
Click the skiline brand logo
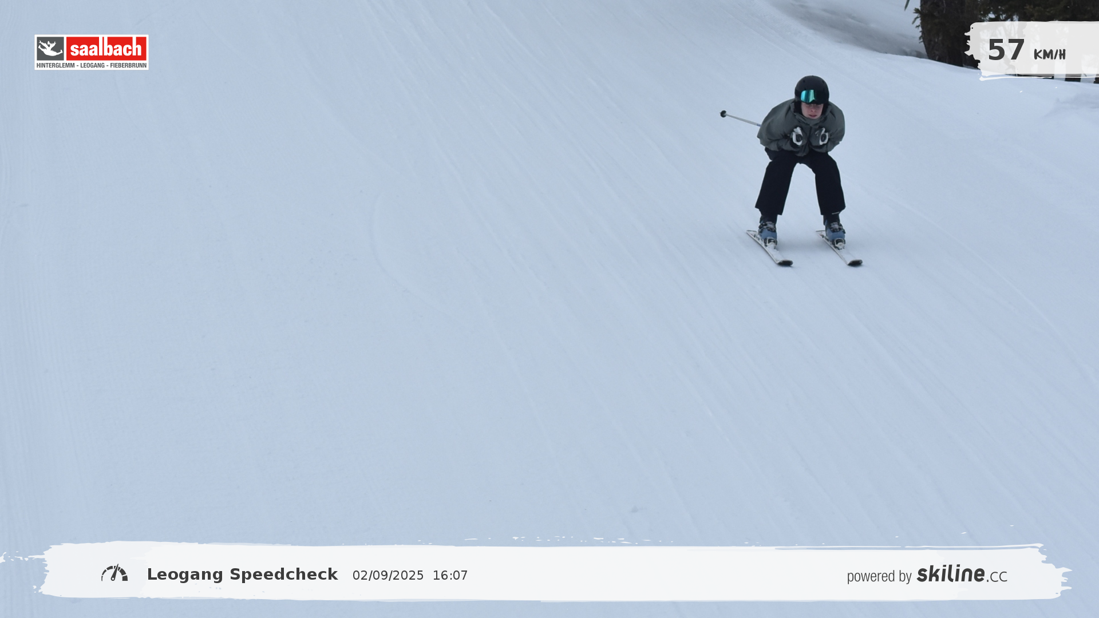pos(951,573)
